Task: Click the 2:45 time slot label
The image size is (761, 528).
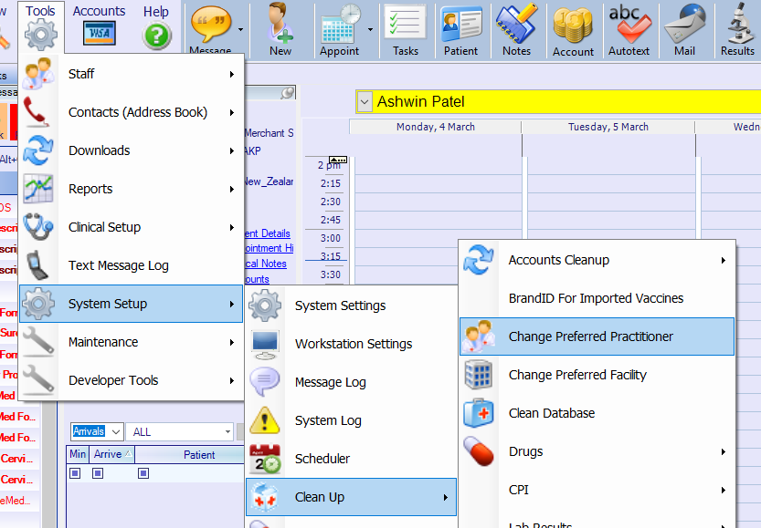Action: (331, 220)
